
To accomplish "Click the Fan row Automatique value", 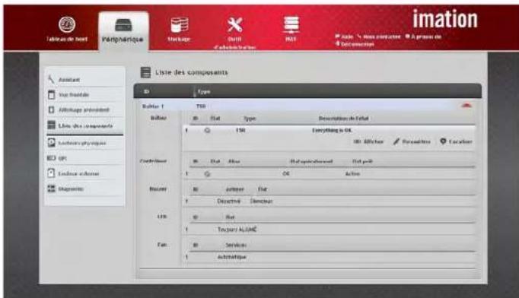I will click(x=231, y=257).
